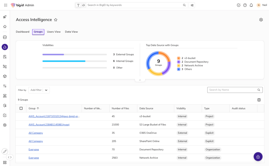Click the pencil edit icon at bottom left

click(5, 151)
